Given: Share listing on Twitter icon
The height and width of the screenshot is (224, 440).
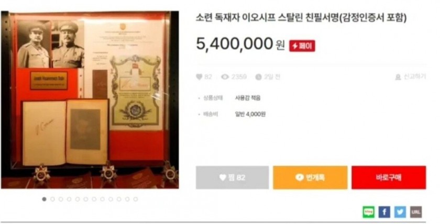Looking at the screenshot, I should [400, 212].
